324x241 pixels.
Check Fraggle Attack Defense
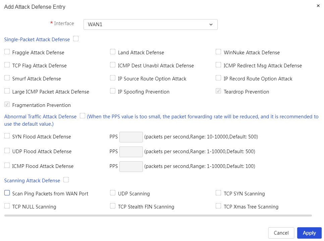[x=7, y=52]
